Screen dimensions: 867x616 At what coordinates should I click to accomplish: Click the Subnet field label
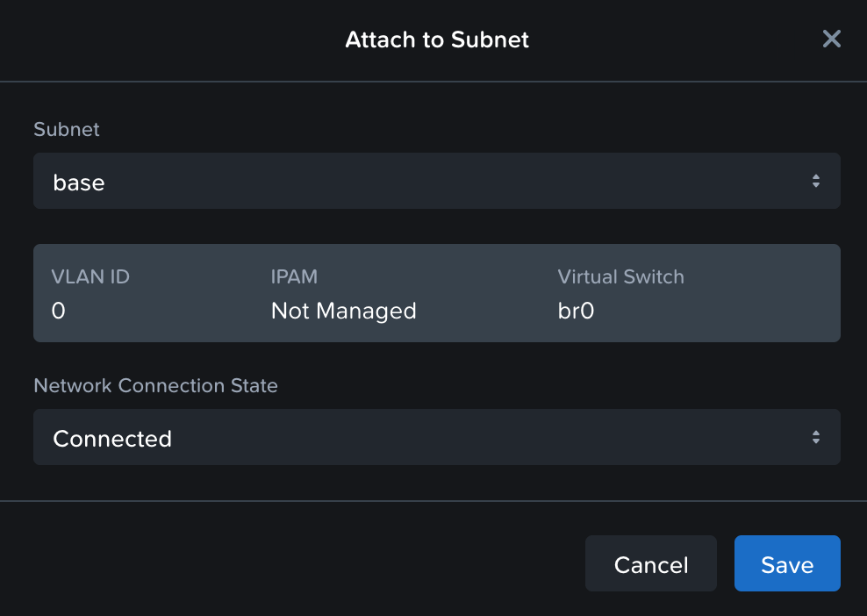pos(67,129)
